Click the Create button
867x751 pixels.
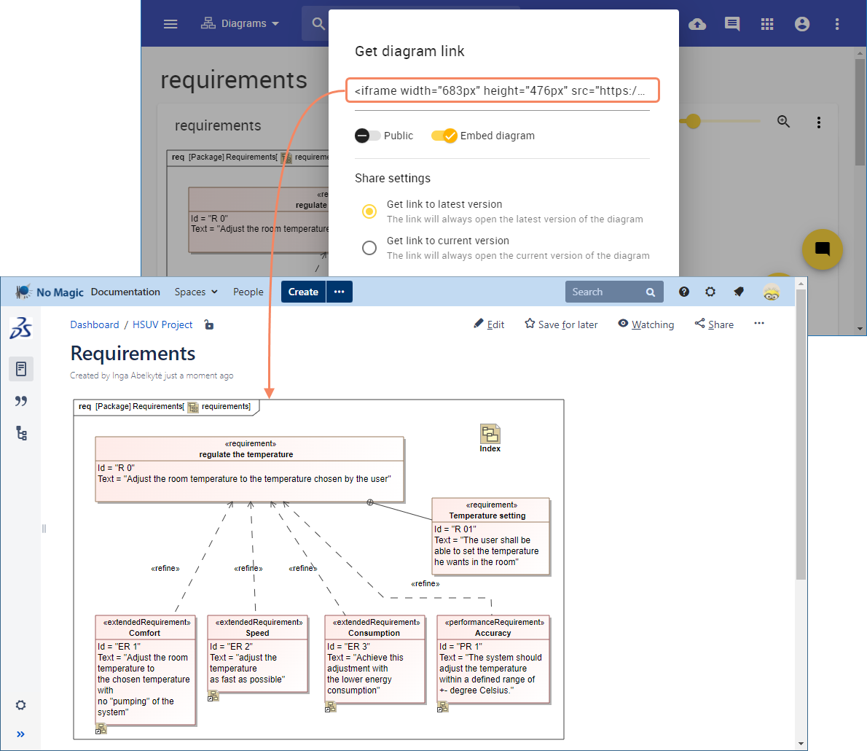click(303, 291)
